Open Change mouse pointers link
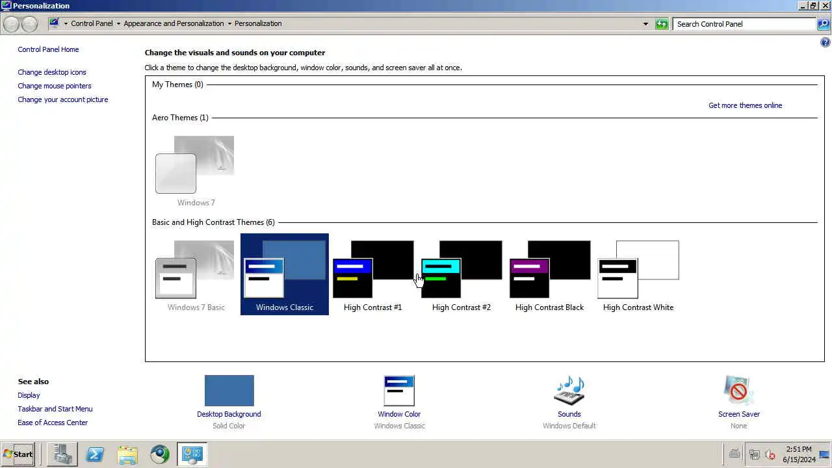The image size is (832, 468). click(55, 86)
